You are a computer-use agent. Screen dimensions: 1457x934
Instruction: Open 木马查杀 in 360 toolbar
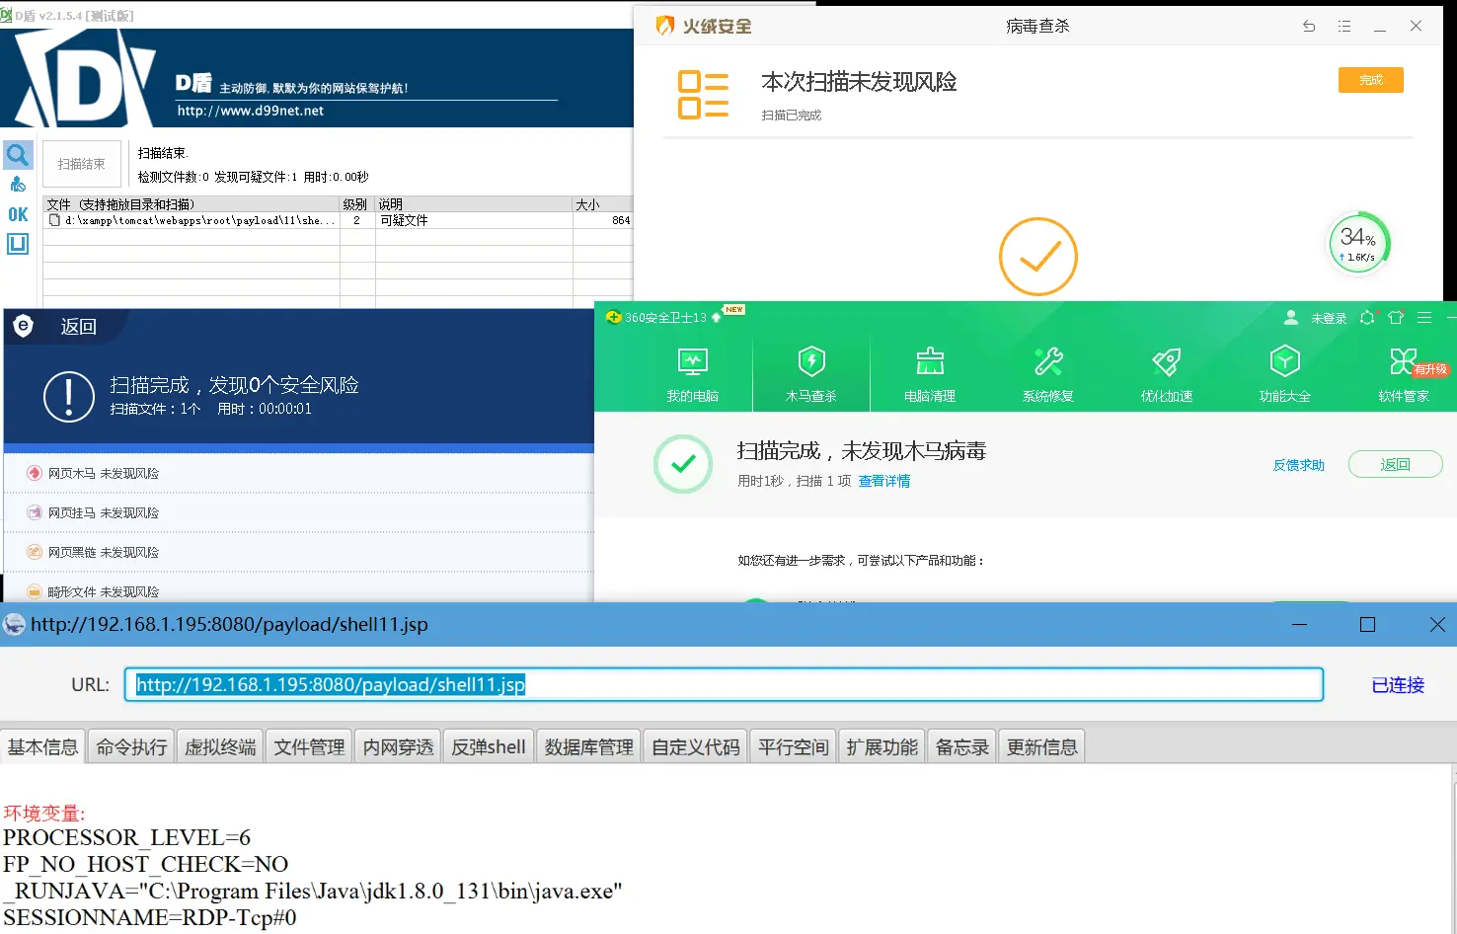[810, 374]
